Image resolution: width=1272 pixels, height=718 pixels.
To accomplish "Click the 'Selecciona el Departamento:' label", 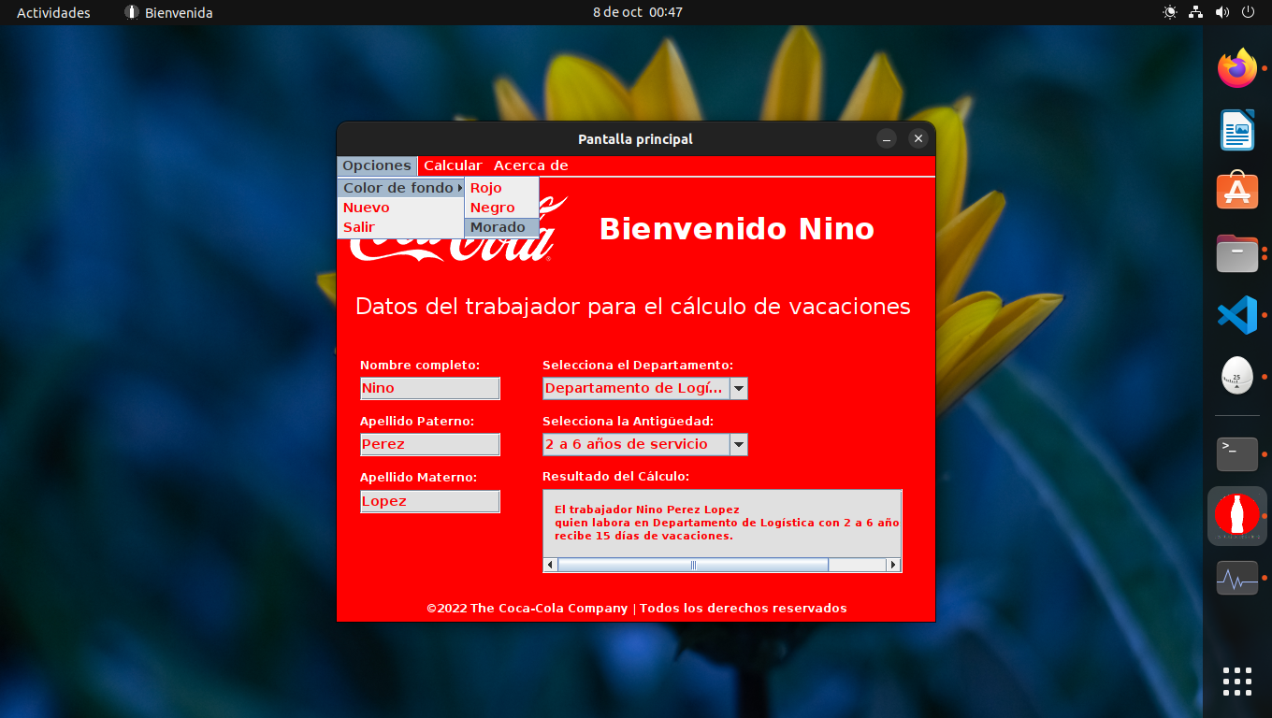I will pyautogui.click(x=638, y=365).
